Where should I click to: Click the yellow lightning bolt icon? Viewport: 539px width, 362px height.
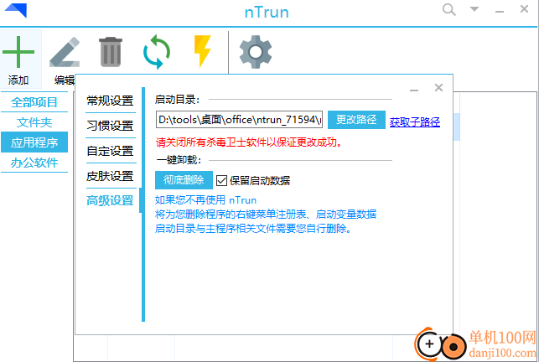(x=202, y=52)
